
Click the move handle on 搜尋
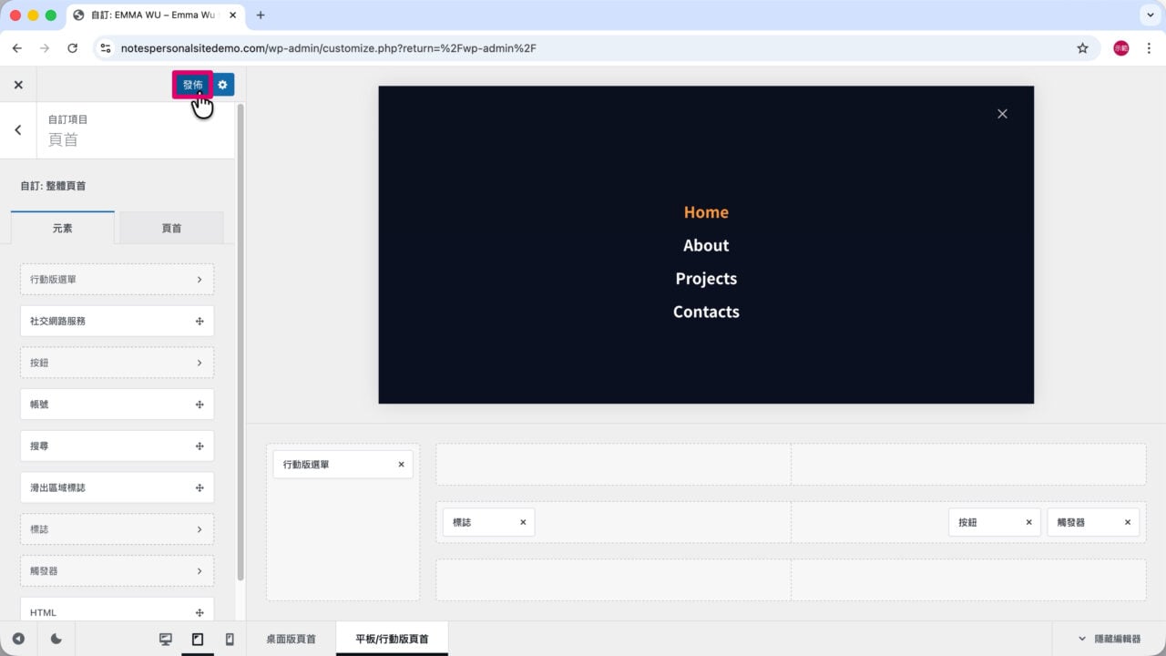coord(199,446)
